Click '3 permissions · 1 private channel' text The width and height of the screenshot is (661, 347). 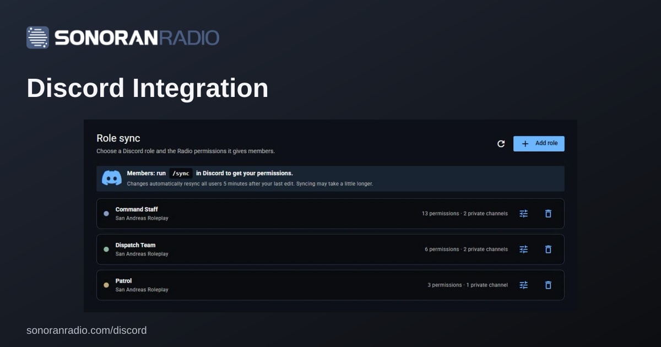468,285
